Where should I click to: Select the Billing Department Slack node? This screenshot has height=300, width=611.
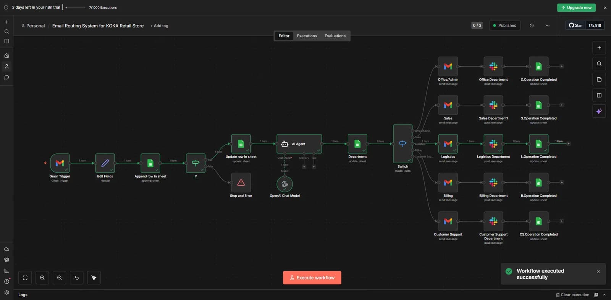pos(493,182)
